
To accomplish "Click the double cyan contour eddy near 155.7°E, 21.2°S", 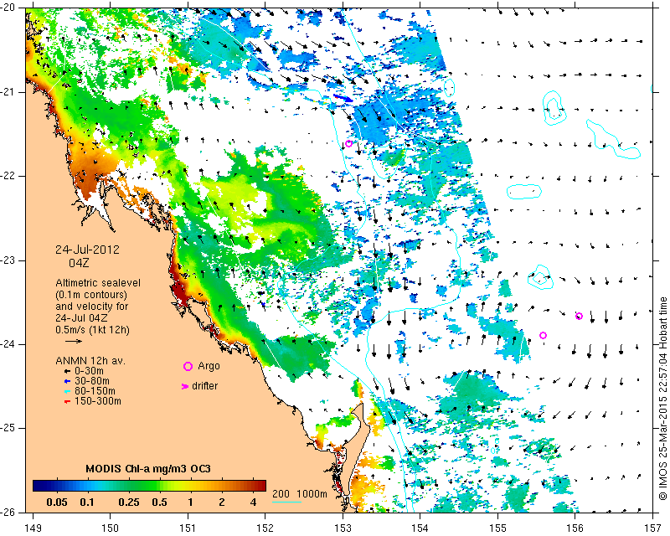I will click(554, 109).
